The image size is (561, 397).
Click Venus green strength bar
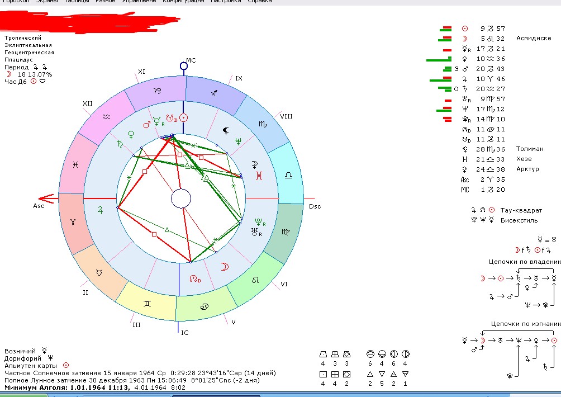[x=438, y=59]
